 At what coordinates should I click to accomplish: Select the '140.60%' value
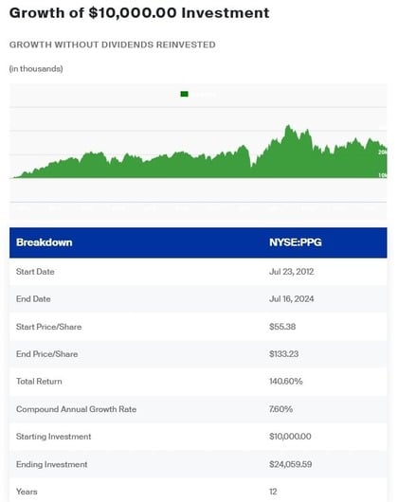[x=285, y=382]
